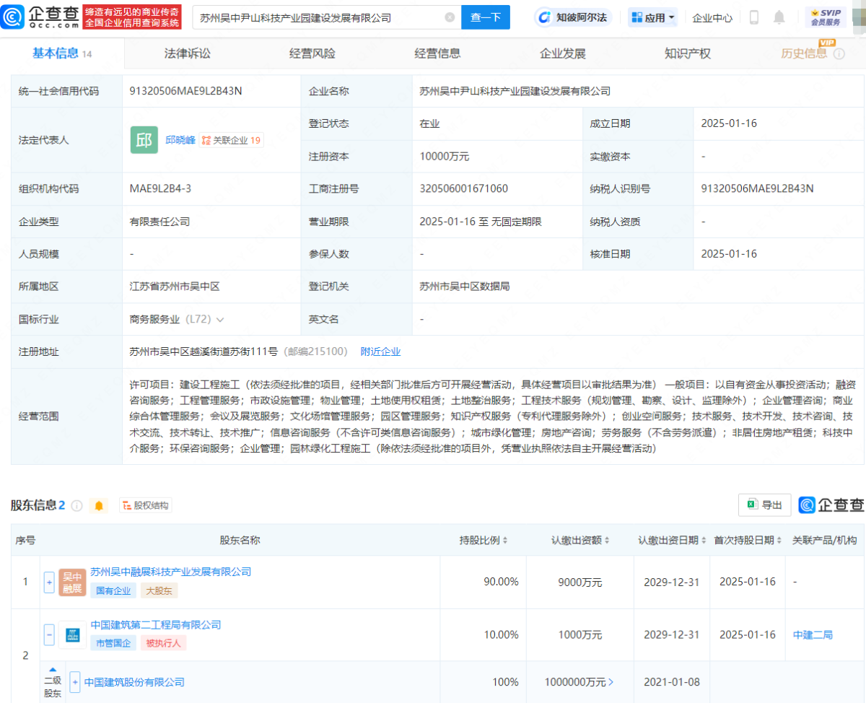866x703 pixels.
Task: Select the 10.00% shareholding cell
Action: [502, 635]
